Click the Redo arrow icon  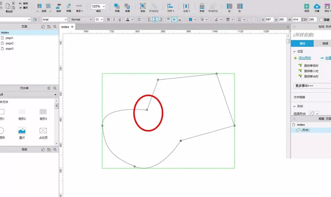[x=20, y=8]
